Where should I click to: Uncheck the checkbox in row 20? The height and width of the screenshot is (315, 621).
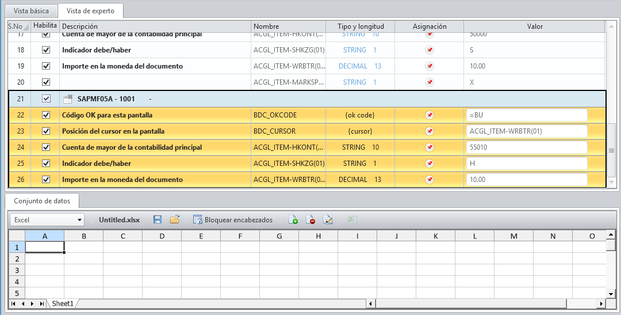46,82
